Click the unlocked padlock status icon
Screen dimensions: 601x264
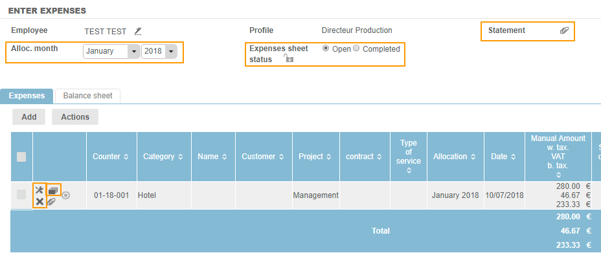click(289, 60)
